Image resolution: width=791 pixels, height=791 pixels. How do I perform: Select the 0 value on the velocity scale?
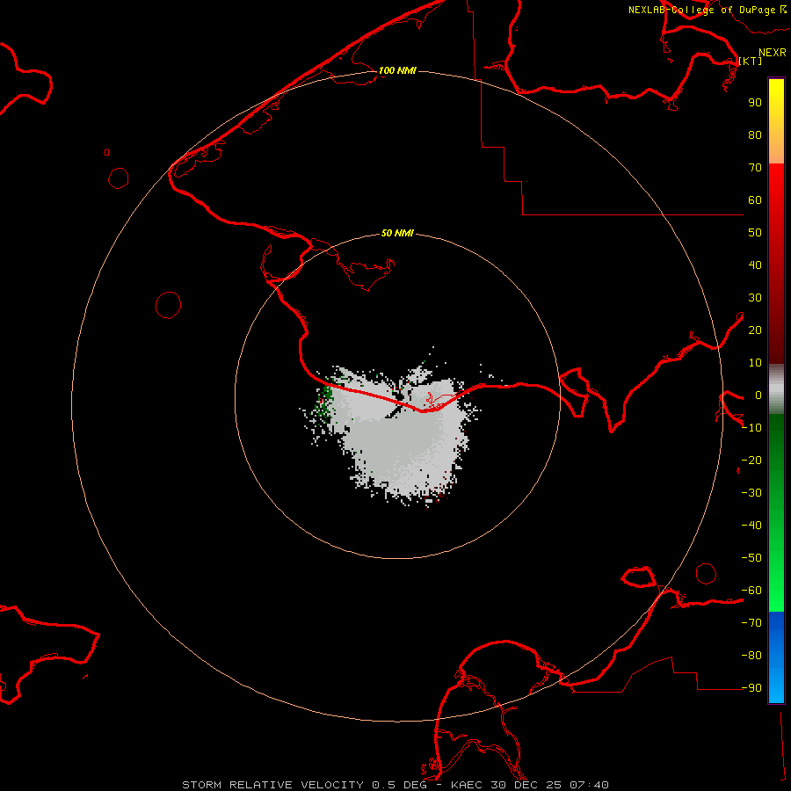pyautogui.click(x=758, y=395)
